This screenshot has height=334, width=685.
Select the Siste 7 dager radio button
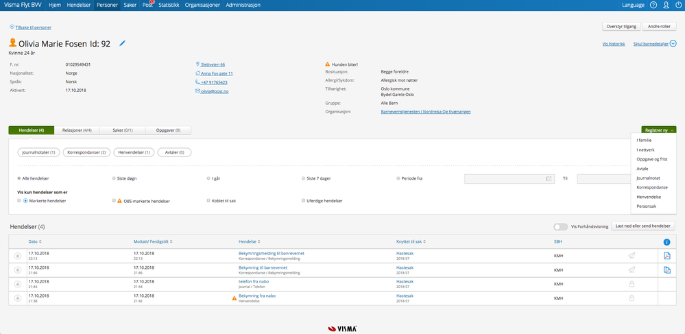[x=303, y=178]
